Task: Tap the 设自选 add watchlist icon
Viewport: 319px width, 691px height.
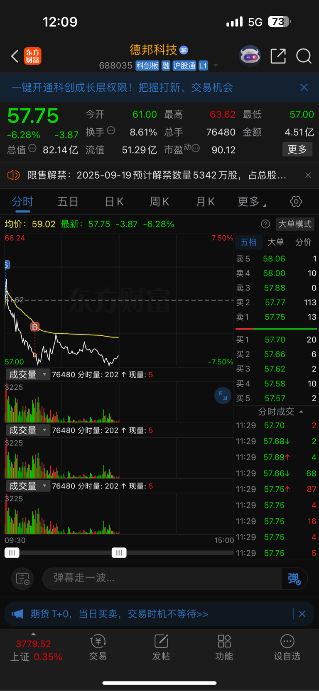Action: [287, 647]
